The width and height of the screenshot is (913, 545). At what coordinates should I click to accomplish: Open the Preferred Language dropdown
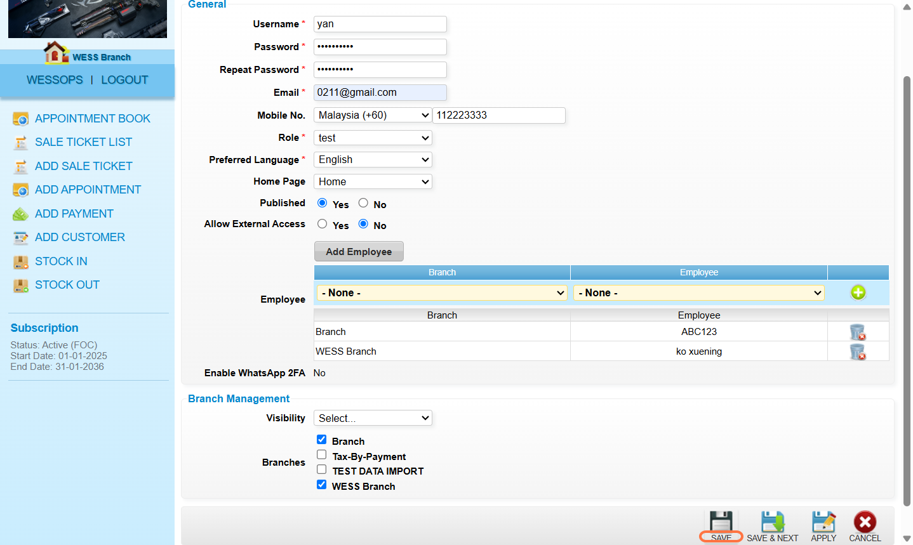pos(373,160)
